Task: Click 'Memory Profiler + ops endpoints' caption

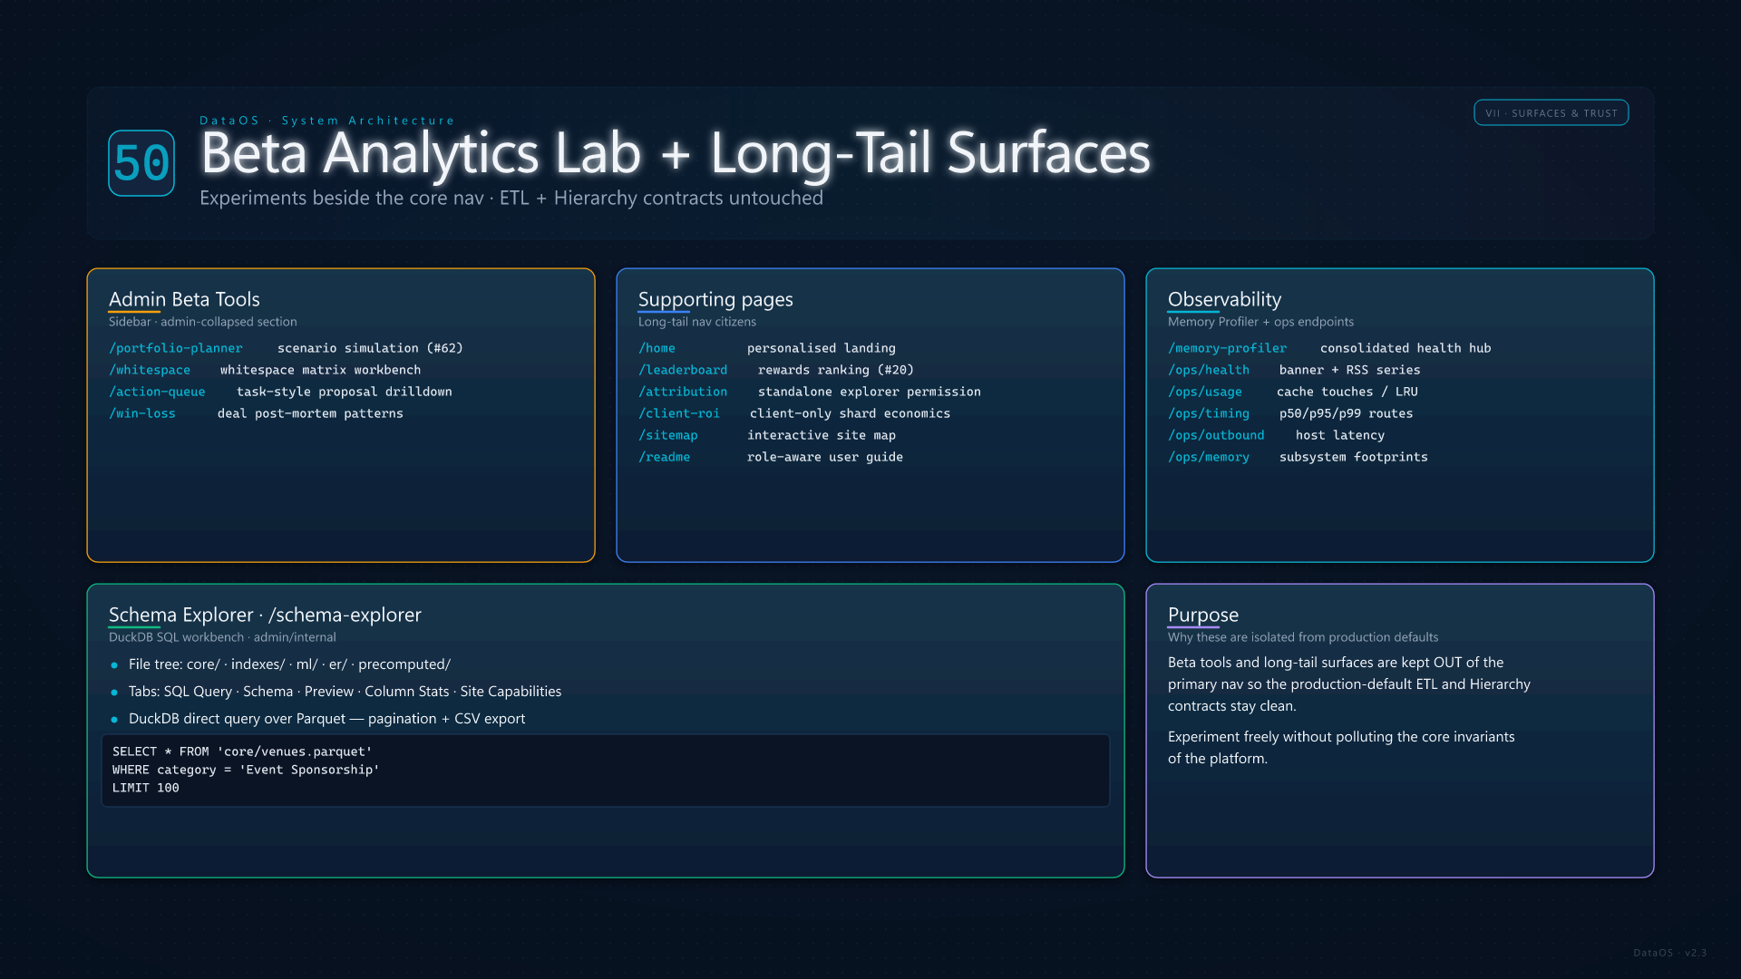Action: [1260, 322]
